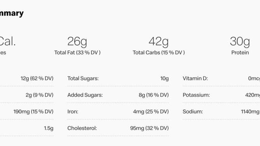260x146 pixels.
Task: Select the Total Carbs (15 % DV) label
Action: pos(159,52)
